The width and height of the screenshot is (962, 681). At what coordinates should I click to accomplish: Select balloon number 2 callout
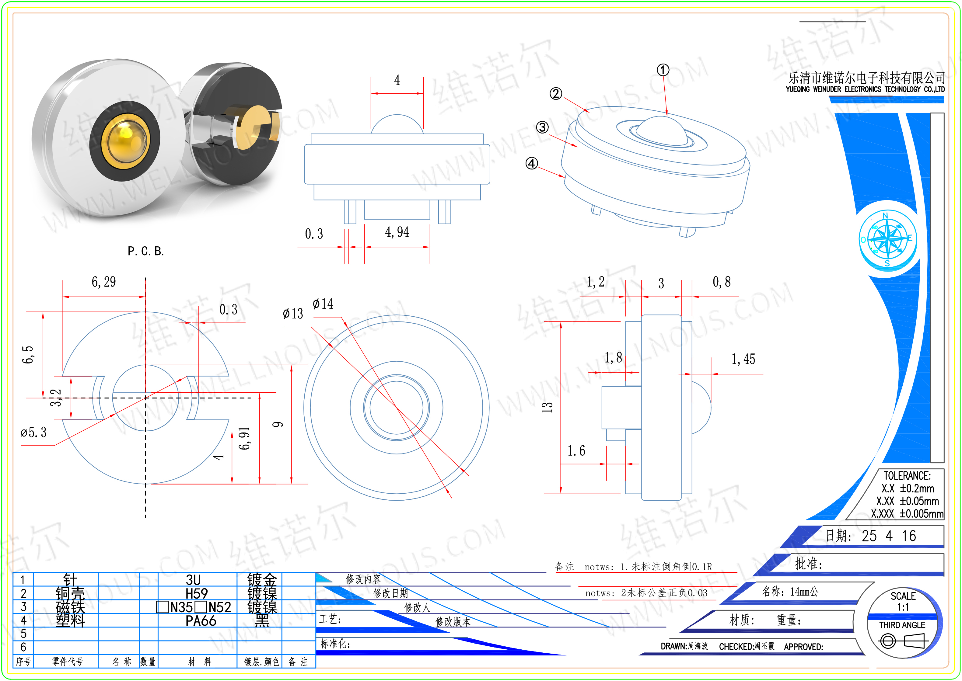point(556,93)
